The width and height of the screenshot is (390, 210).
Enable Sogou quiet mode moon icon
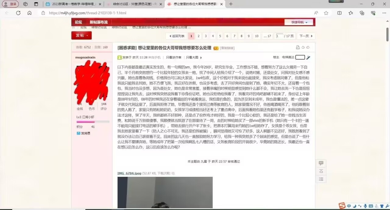(x=354, y=206)
